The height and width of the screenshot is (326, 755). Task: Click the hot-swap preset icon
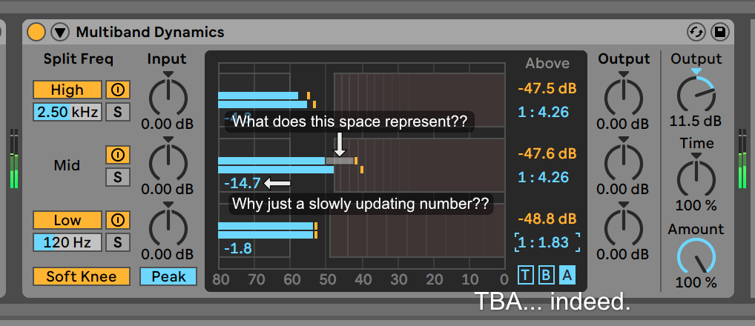tap(696, 32)
